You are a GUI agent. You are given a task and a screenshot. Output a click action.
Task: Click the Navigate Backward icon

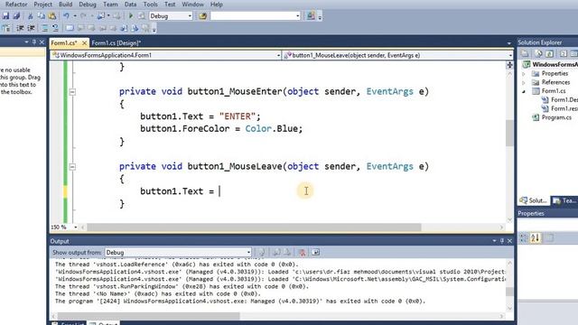[100, 16]
